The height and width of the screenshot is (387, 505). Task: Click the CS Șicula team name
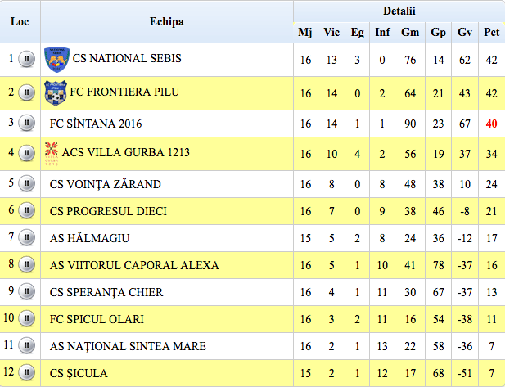[x=79, y=373]
